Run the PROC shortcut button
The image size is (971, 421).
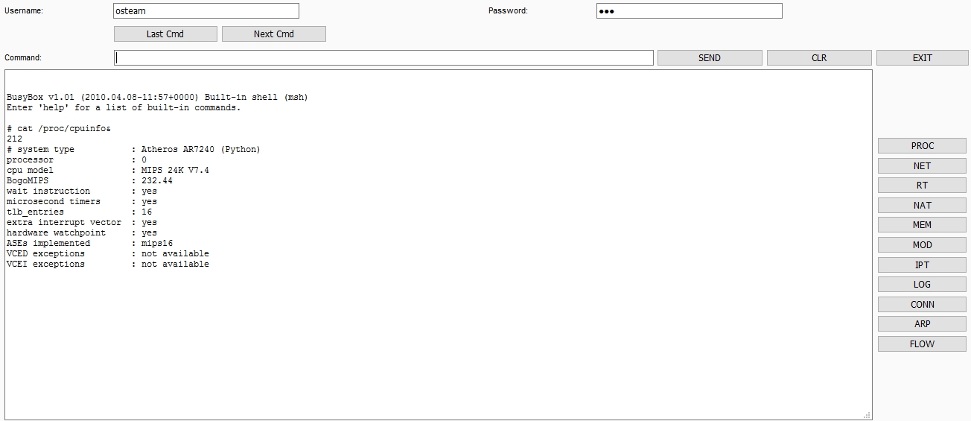[x=922, y=146]
